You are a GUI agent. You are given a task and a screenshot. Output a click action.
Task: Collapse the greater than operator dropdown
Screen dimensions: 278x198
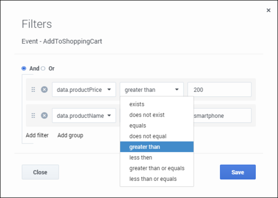tap(152, 89)
